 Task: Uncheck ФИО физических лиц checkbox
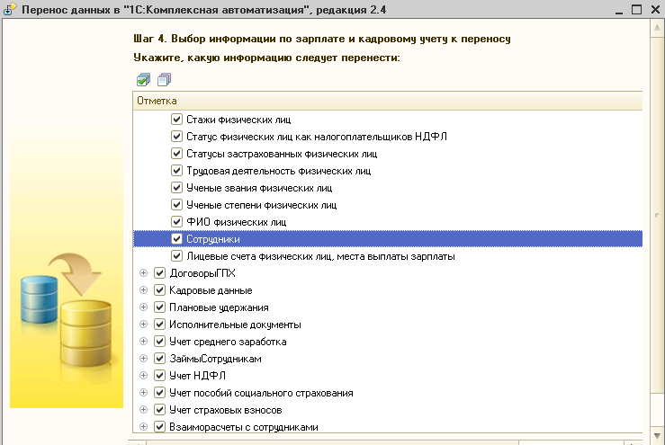tap(176, 222)
